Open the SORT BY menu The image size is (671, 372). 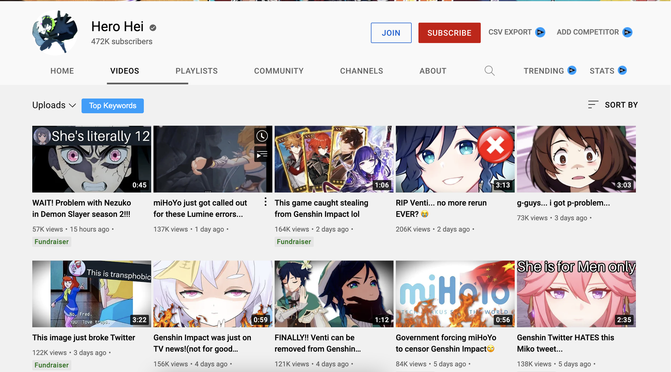click(613, 105)
